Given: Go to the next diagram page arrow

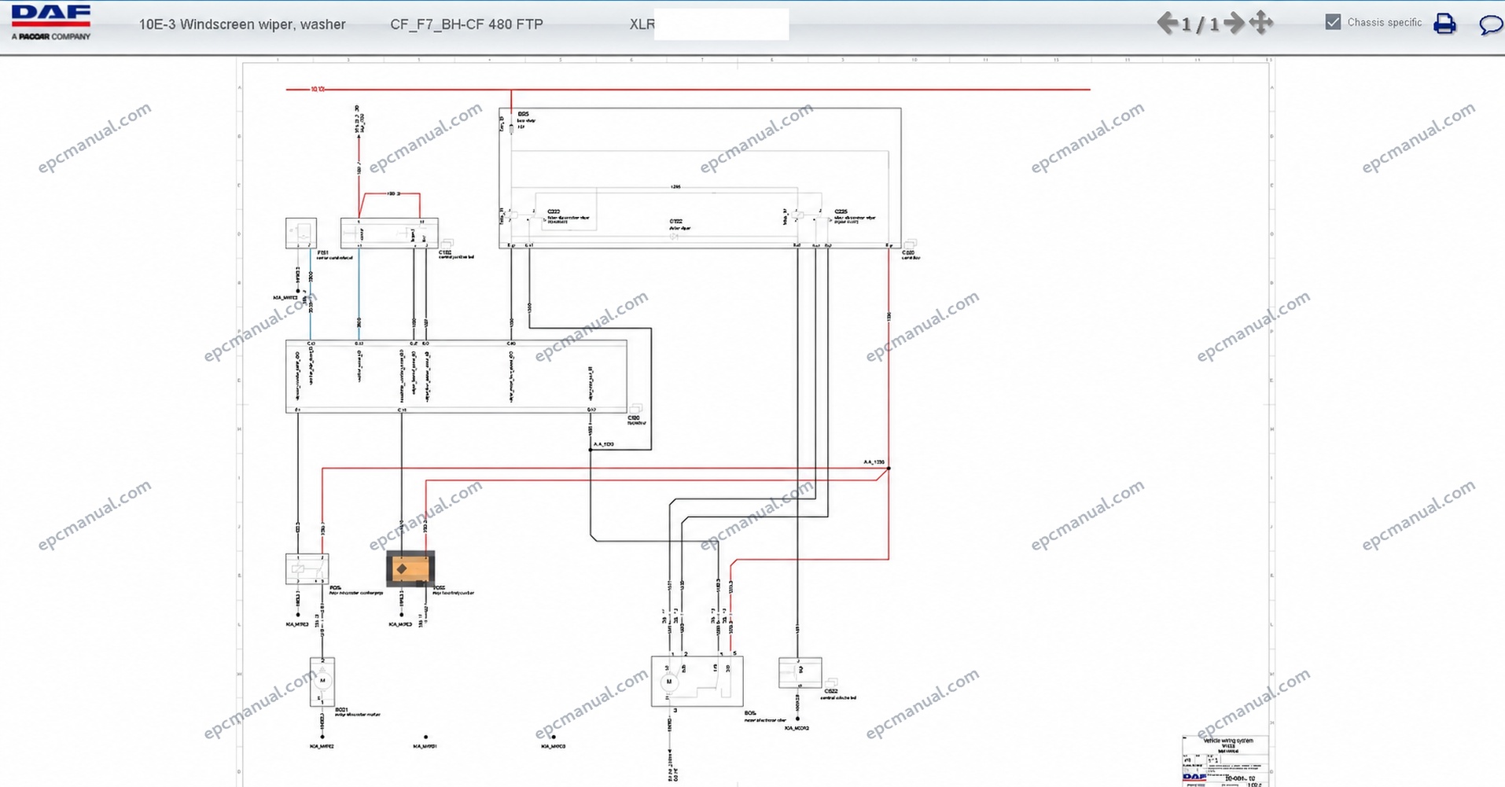Looking at the screenshot, I should [x=1234, y=23].
